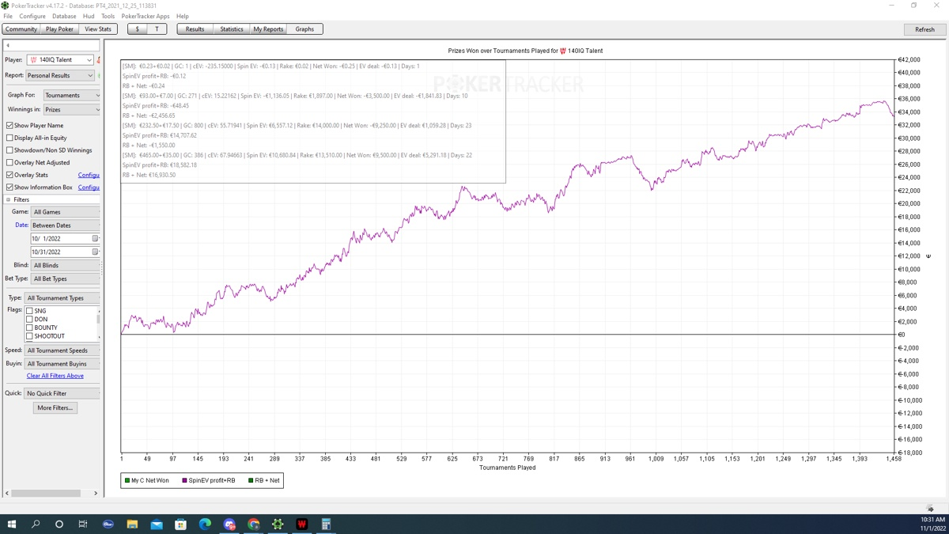Launch Microsoft Edge from the taskbar

pos(205,524)
